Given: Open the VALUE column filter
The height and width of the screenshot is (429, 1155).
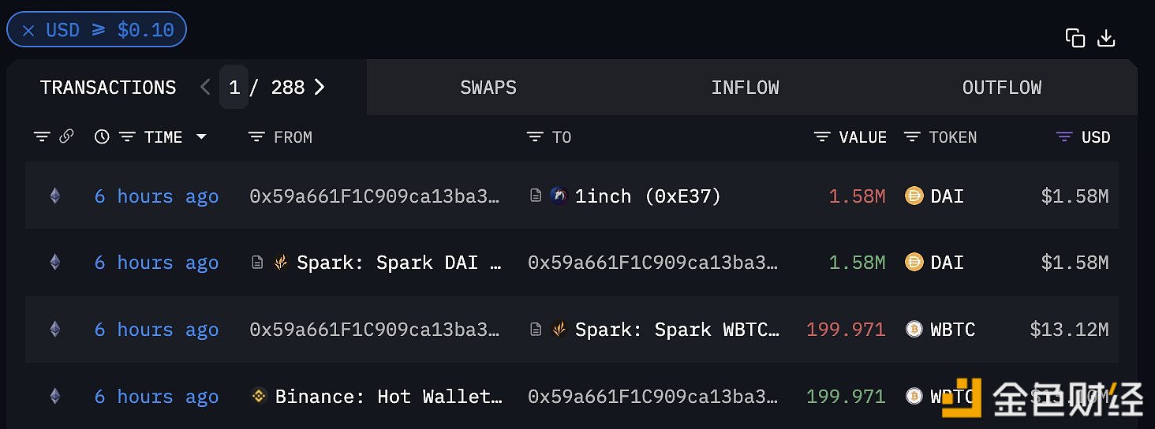Looking at the screenshot, I should (822, 137).
